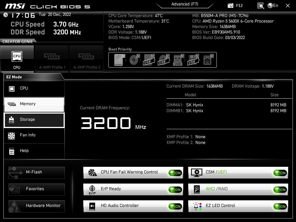
Task: Click the AHCI hard drive icon
Action: click(197, 190)
